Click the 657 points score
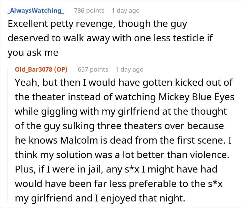This screenshot has width=241, height=208. point(93,70)
